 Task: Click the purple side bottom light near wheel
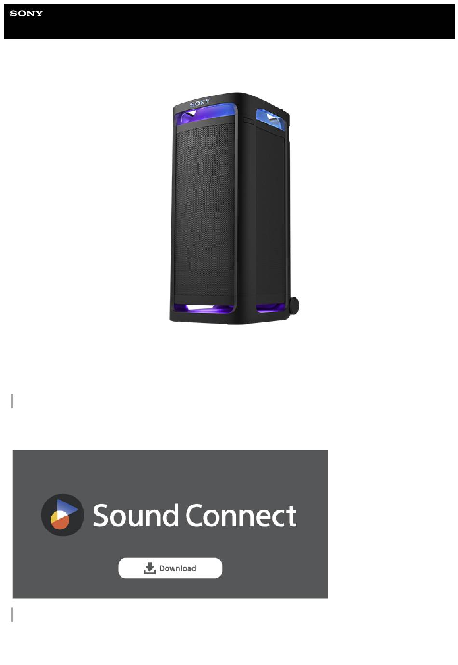pos(271,308)
